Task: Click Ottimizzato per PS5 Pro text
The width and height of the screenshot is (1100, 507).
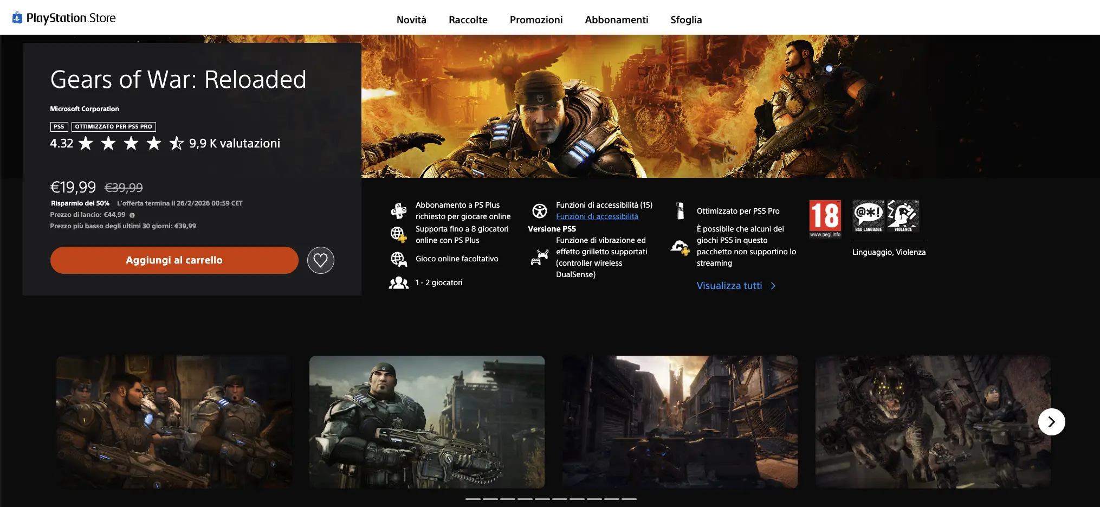Action: tap(738, 211)
